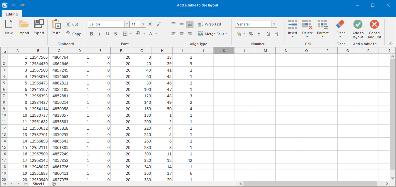Viewport: 396px width, 187px height.
Task: Click the New document icon
Action: (9, 24)
